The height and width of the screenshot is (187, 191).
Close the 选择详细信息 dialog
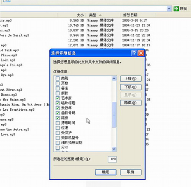(141, 53)
